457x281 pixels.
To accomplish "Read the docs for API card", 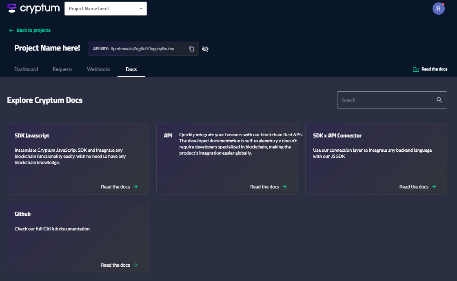I will coord(265,187).
